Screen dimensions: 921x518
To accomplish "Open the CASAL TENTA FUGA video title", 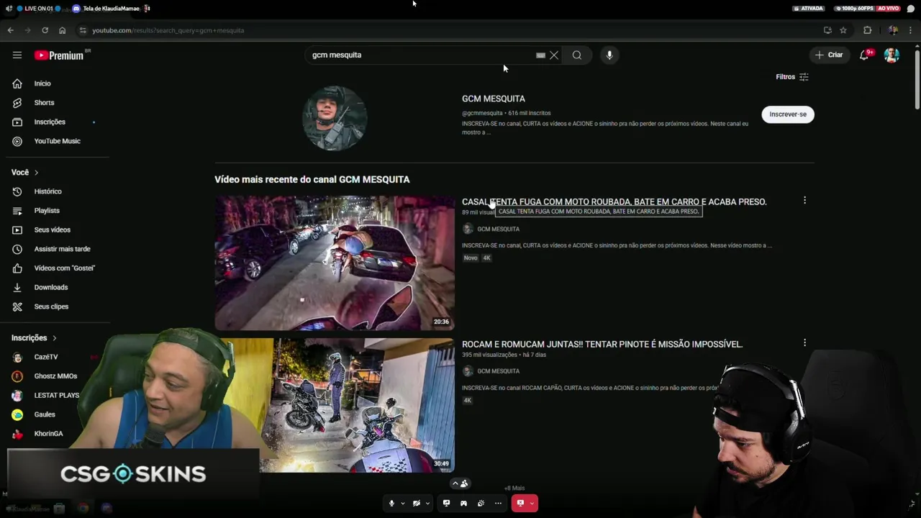I will (614, 201).
